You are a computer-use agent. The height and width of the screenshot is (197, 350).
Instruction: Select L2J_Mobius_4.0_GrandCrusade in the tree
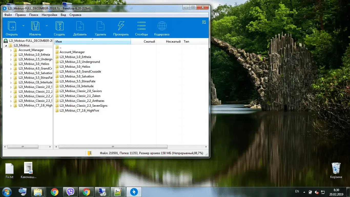35,68
